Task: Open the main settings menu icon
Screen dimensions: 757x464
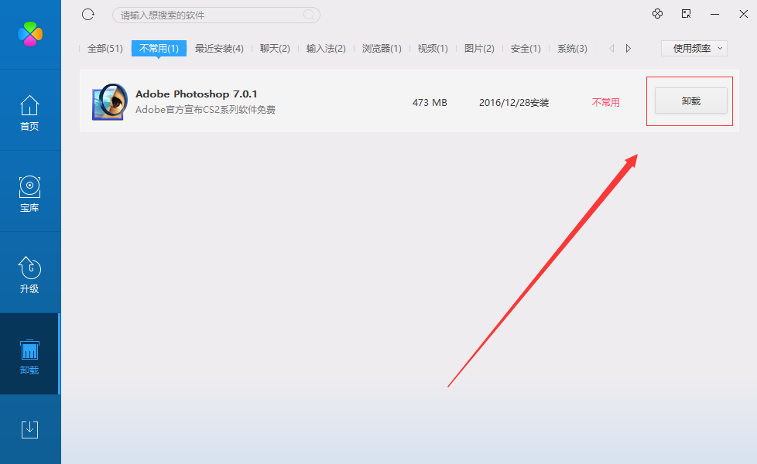Action: 657,13
